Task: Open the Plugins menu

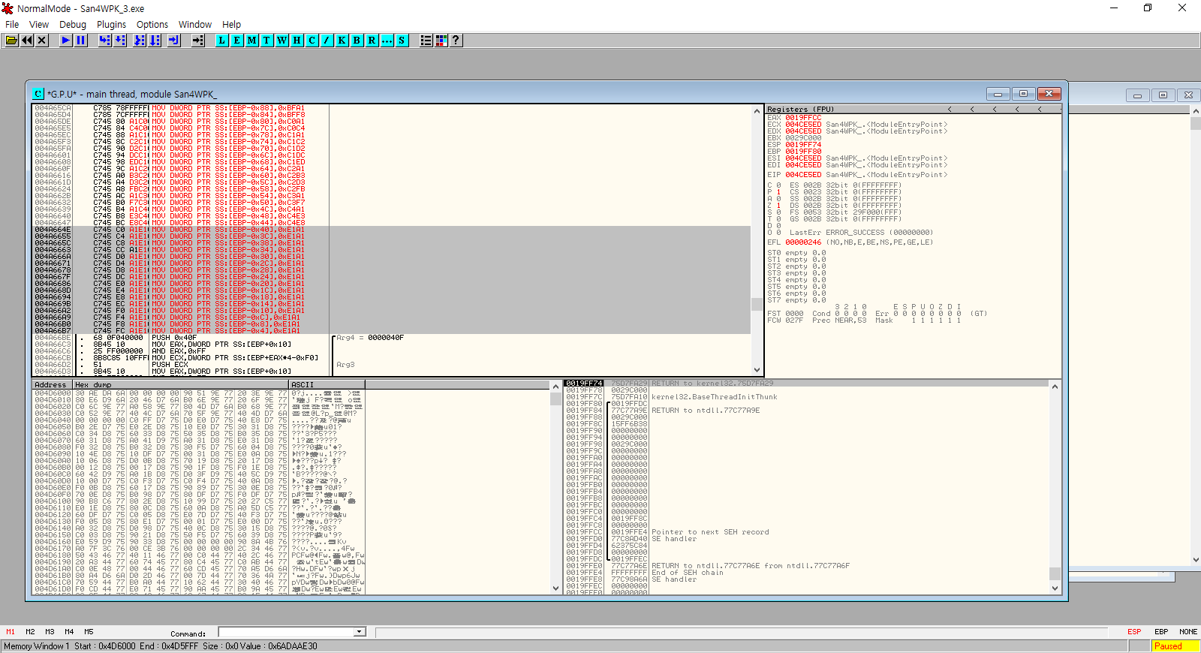Action: point(111,25)
